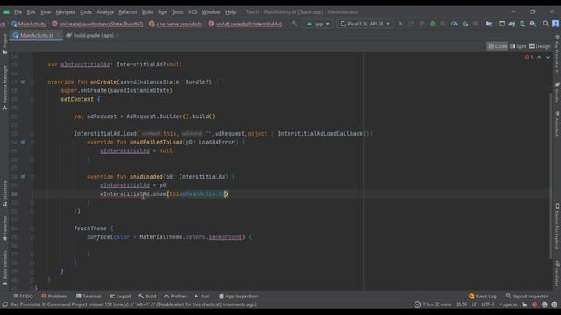561x315 pixels.
Task: Open the LF line separator selector
Action: click(x=474, y=304)
